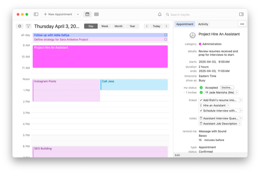Click the Eastern Time timezone value
The height and width of the screenshot is (174, 260).
[207, 76]
